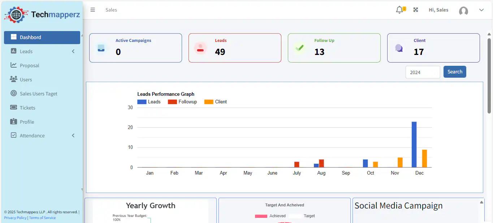493x223 pixels.
Task: Click the December Leads blue bar
Action: point(414,145)
